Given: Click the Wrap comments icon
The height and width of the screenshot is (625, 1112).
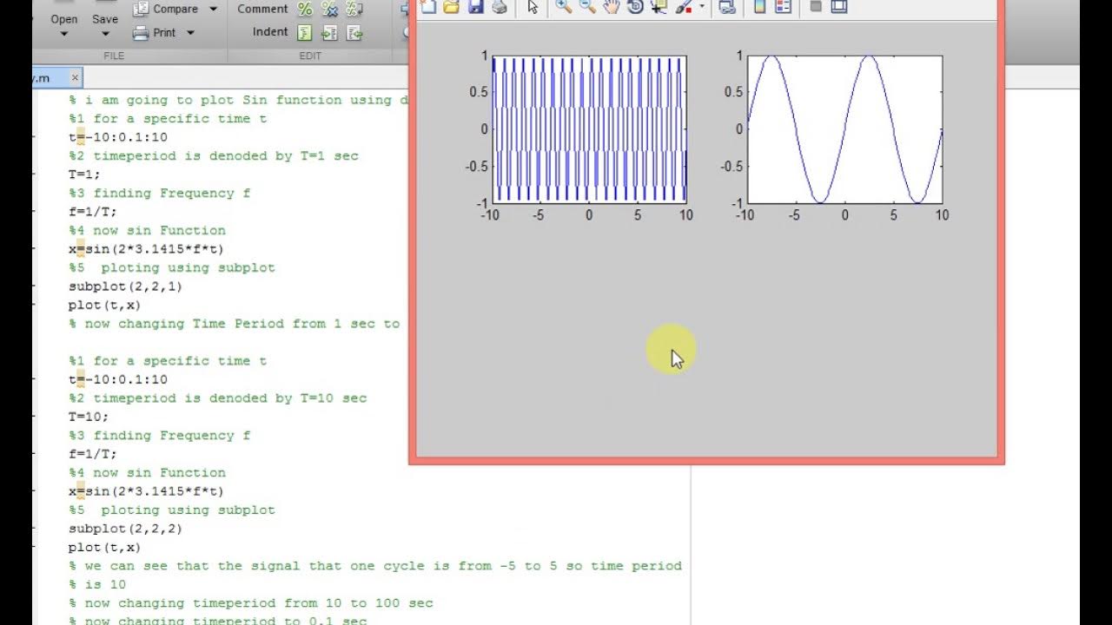Looking at the screenshot, I should (x=354, y=9).
